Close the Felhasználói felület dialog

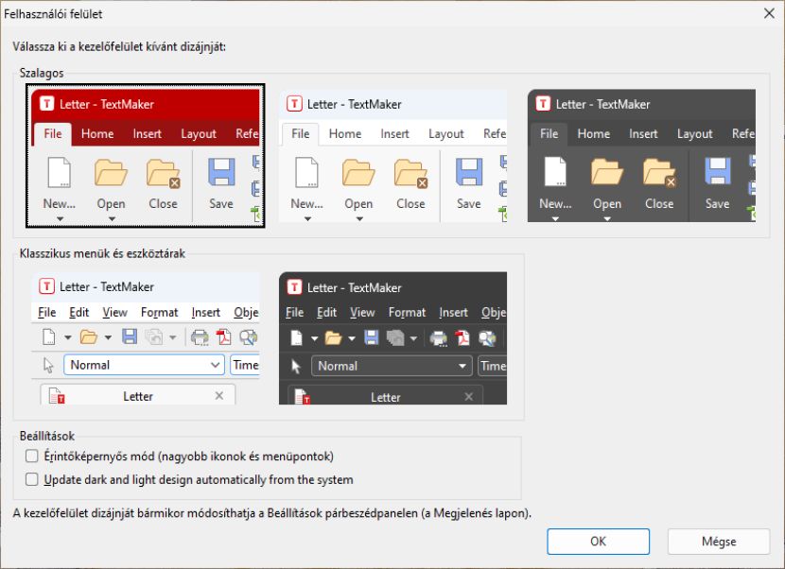770,13
